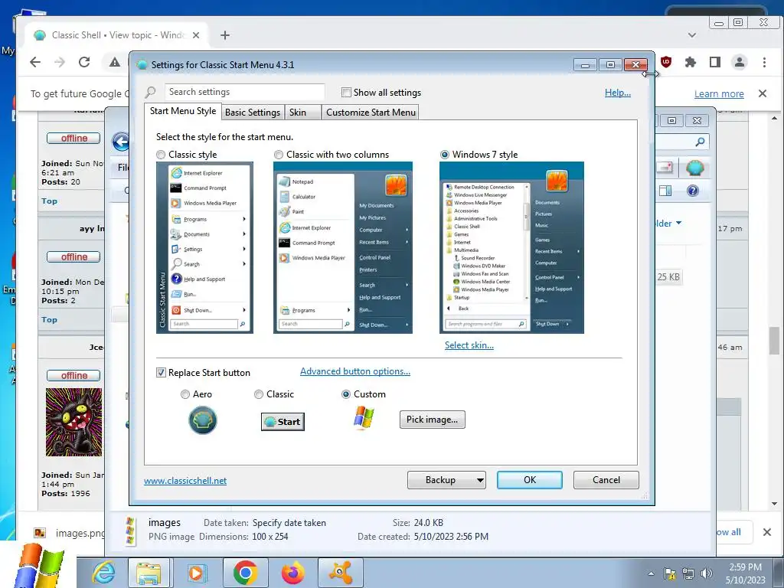
Task: Open the Chrome profile icon
Action: [x=740, y=62]
